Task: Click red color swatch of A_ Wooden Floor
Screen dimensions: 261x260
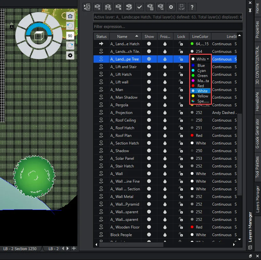Action: (192, 227)
